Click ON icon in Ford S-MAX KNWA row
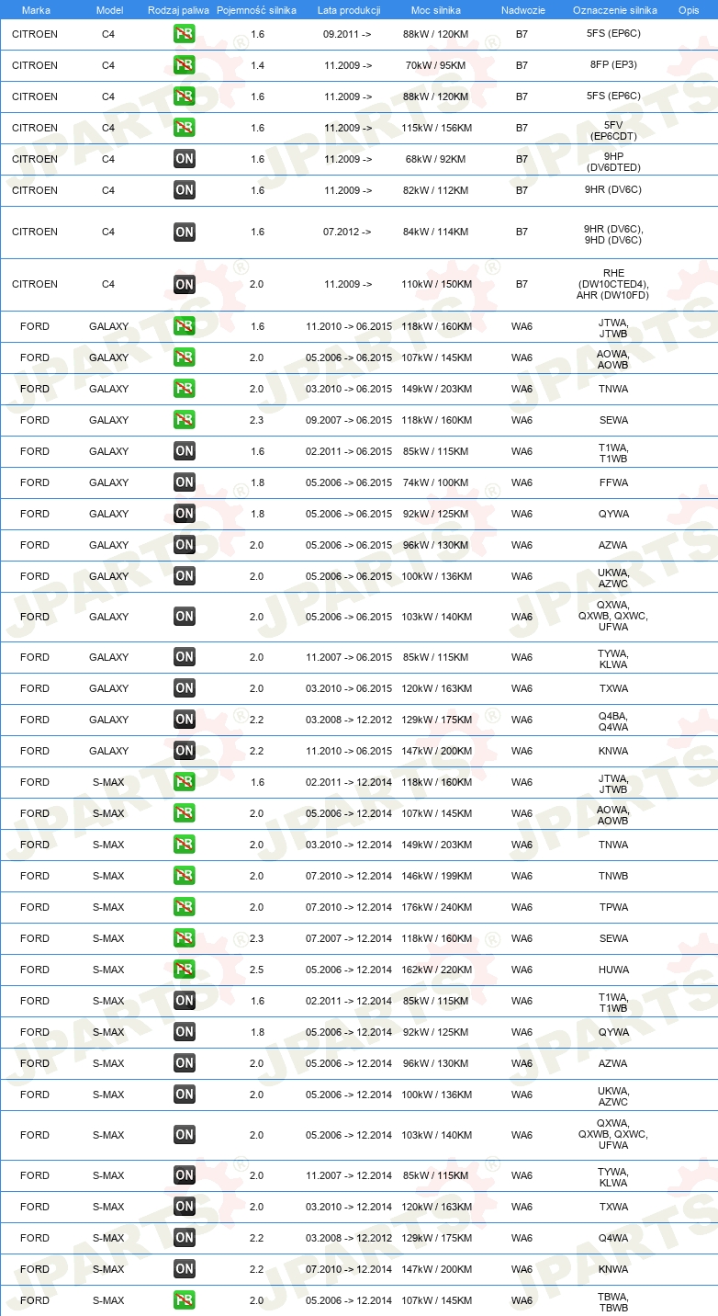This screenshot has width=718, height=1316. coord(185,1269)
